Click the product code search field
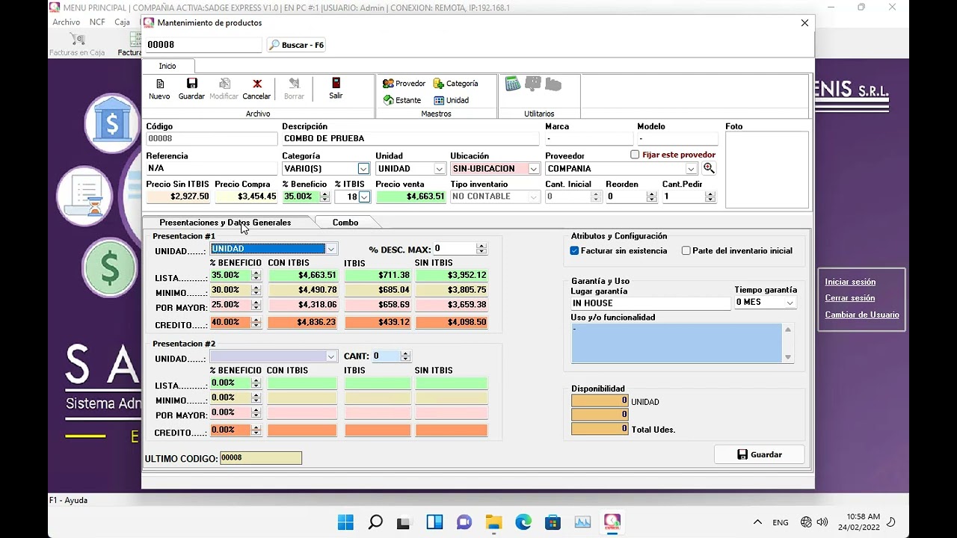The image size is (957, 538). click(x=203, y=45)
